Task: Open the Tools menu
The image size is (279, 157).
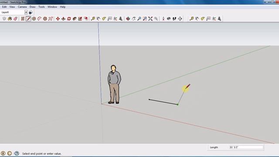Action: (x=41, y=7)
